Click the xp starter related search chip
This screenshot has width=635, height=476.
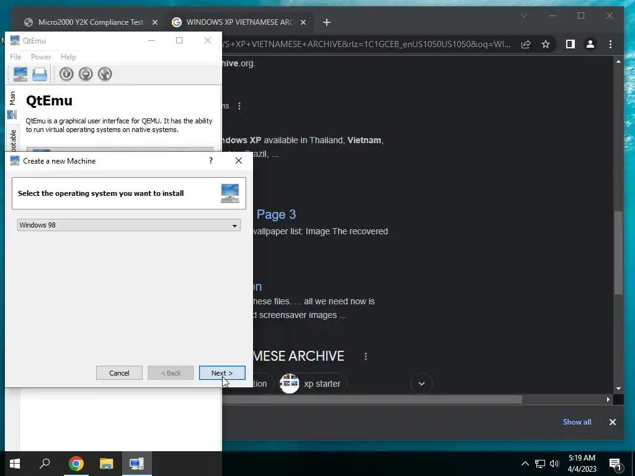click(x=313, y=384)
